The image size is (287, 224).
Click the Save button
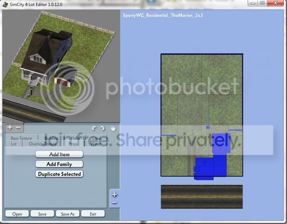point(42,214)
